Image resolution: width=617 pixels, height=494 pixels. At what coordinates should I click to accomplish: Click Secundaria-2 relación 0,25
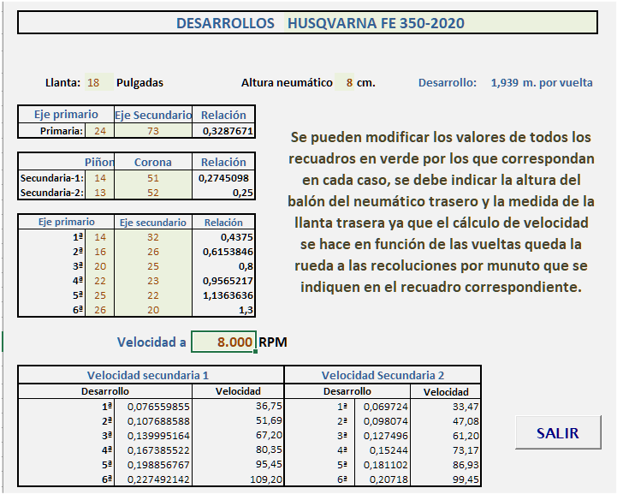(243, 193)
